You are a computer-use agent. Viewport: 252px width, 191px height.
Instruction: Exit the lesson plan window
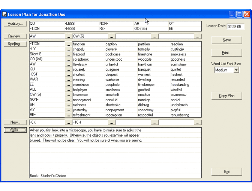click(226, 172)
